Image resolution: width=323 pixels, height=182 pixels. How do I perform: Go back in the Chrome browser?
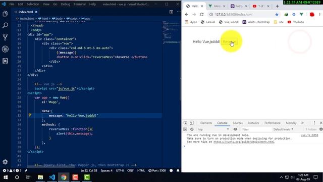pos(186,15)
